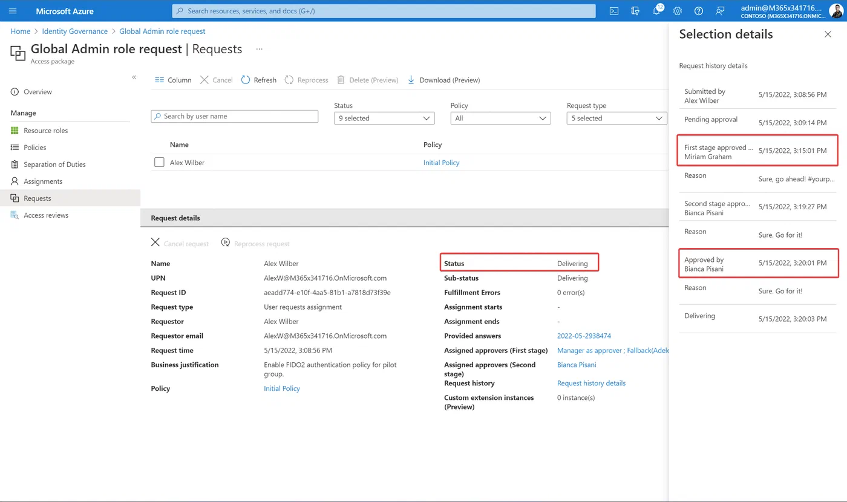The width and height of the screenshot is (847, 502).
Task: Click the admin account avatar
Action: pyautogui.click(x=836, y=11)
